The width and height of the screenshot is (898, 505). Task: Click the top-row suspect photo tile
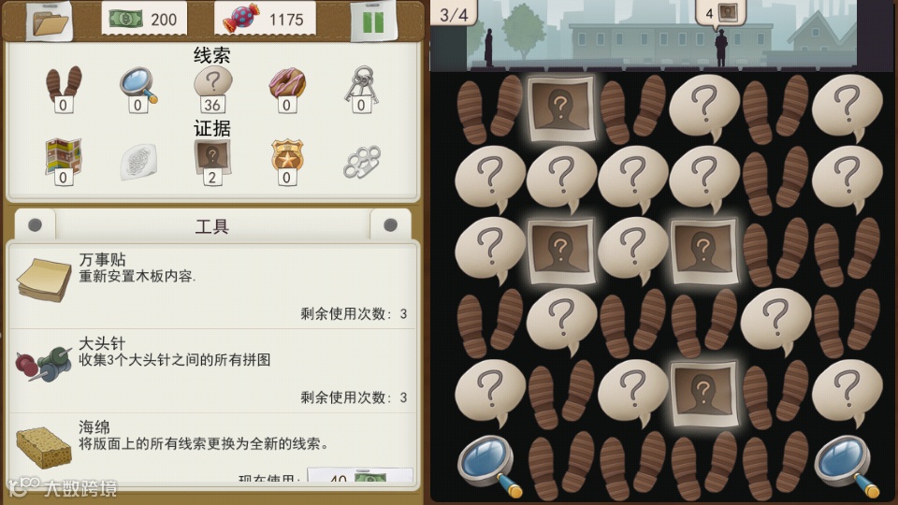[x=560, y=108]
